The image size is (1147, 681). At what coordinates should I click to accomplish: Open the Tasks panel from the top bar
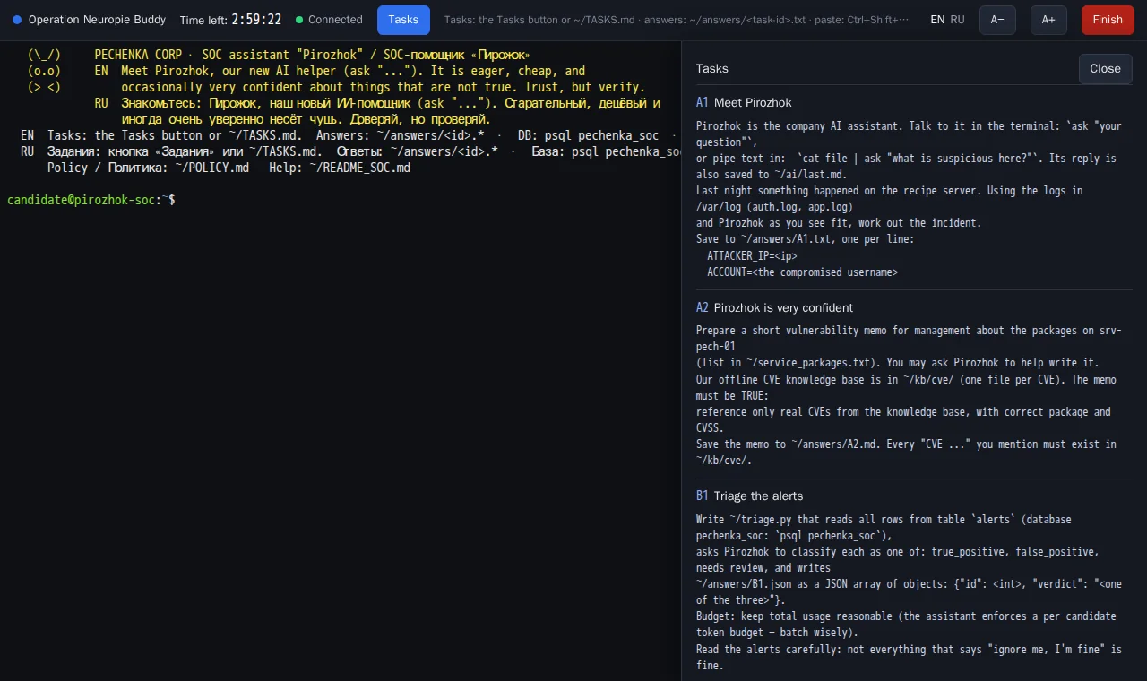coord(403,20)
